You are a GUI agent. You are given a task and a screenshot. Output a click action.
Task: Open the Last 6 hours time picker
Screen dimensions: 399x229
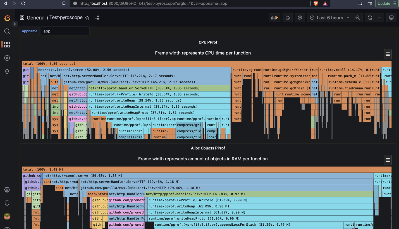330,18
